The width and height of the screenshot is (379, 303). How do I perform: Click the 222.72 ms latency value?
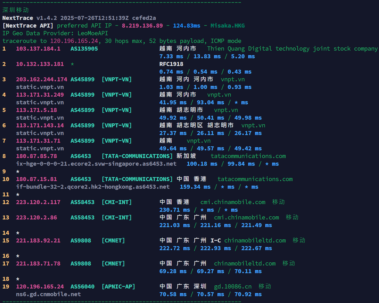[175, 248]
